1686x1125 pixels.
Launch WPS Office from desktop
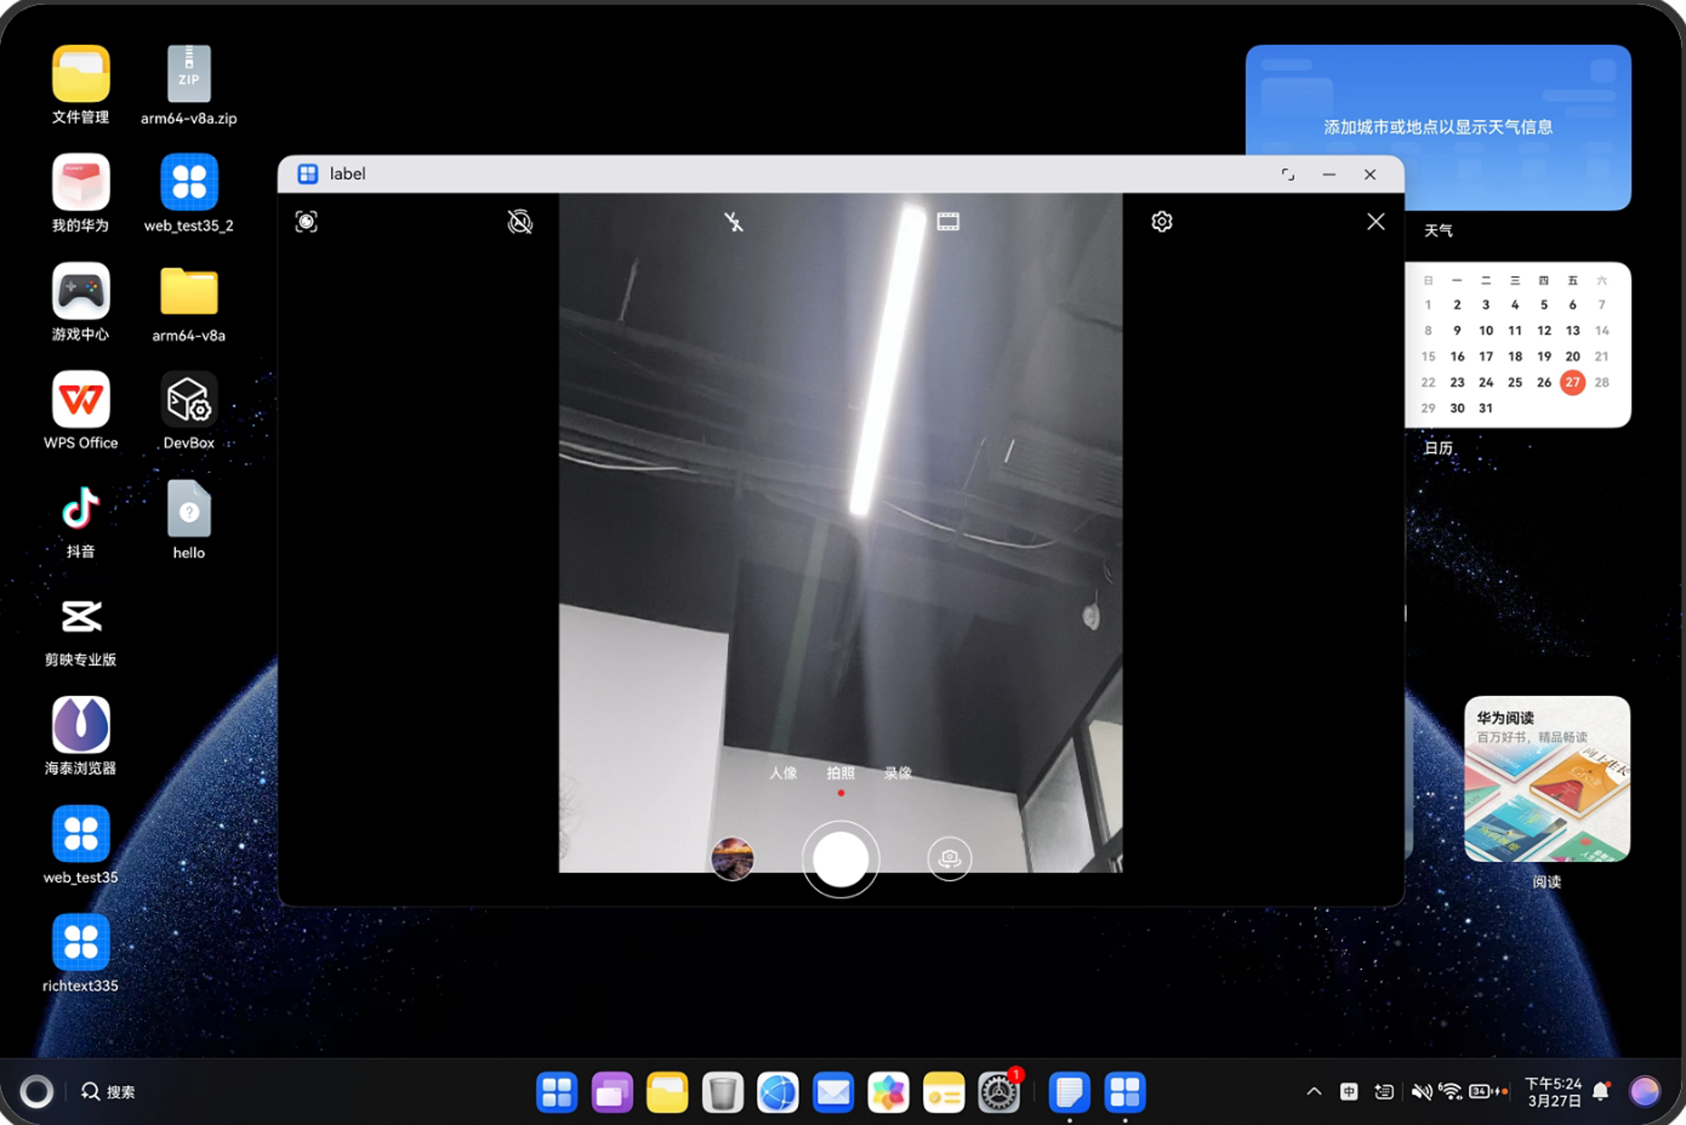click(x=80, y=410)
